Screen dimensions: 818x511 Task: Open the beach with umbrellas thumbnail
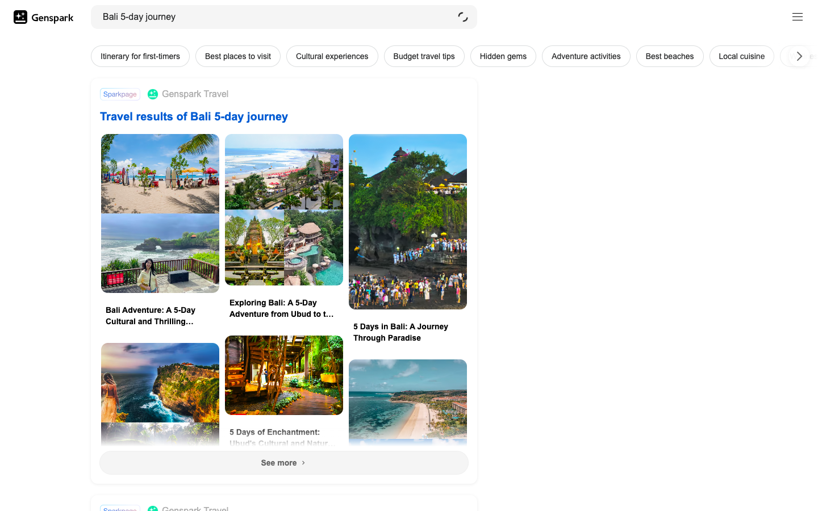160,174
